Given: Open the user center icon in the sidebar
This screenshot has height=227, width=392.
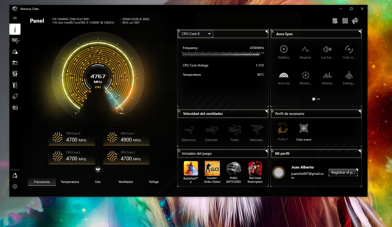Looking at the screenshot, I should click(15, 175).
